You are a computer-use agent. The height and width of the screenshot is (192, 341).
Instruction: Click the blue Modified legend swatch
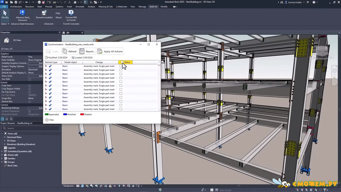point(65,114)
